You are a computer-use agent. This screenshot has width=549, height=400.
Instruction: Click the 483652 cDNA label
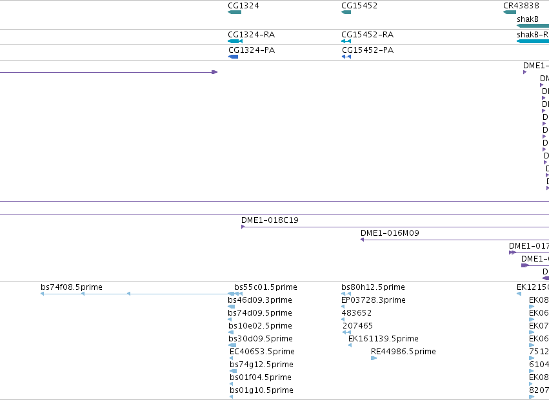pos(356,313)
